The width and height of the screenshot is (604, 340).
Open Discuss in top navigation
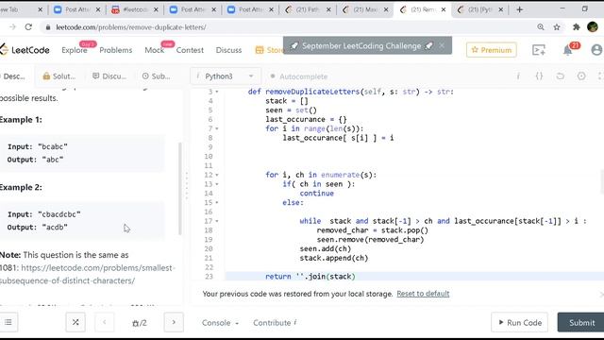pyautogui.click(x=228, y=50)
